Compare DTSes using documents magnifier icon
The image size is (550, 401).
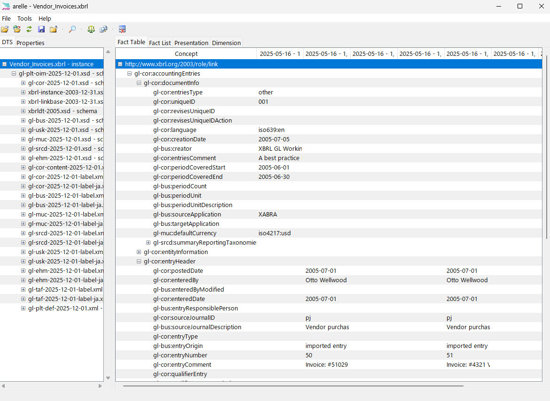point(103,30)
